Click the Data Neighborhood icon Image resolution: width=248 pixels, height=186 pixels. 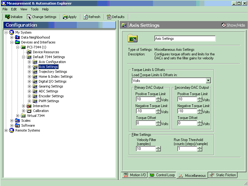coord(17,37)
